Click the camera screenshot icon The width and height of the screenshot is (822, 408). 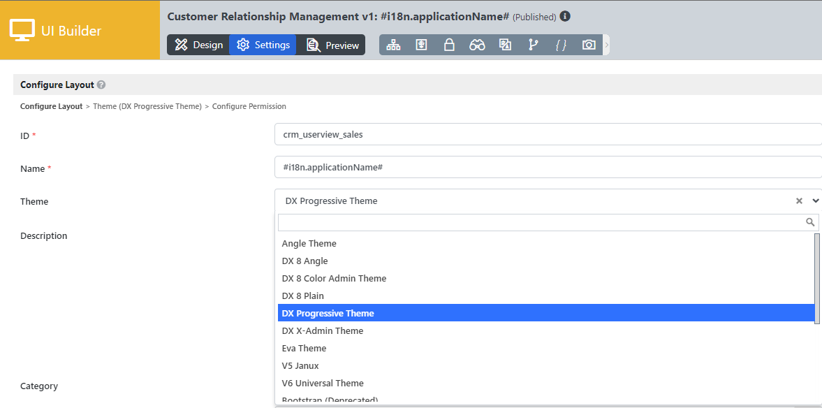[x=589, y=45]
